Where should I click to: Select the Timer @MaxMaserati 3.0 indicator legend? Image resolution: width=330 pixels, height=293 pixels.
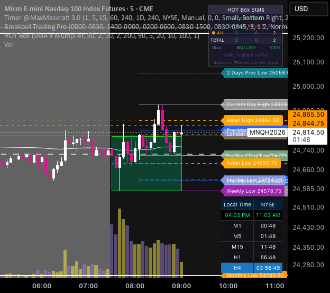145,18
